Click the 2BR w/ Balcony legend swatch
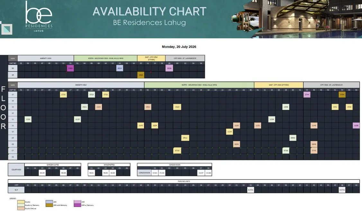Viewport: 362px width, 211px height. (x=77, y=205)
